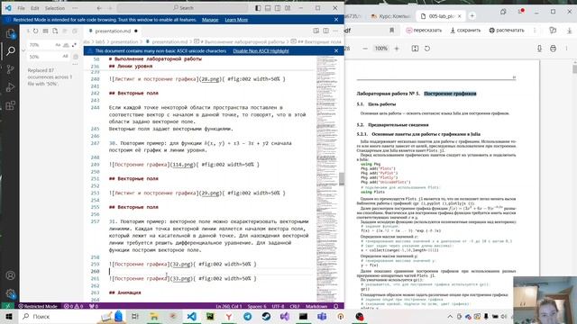Clear the search results in sidebar
Image resolution: width=577 pixels, height=324 pixels.
coord(46,31)
